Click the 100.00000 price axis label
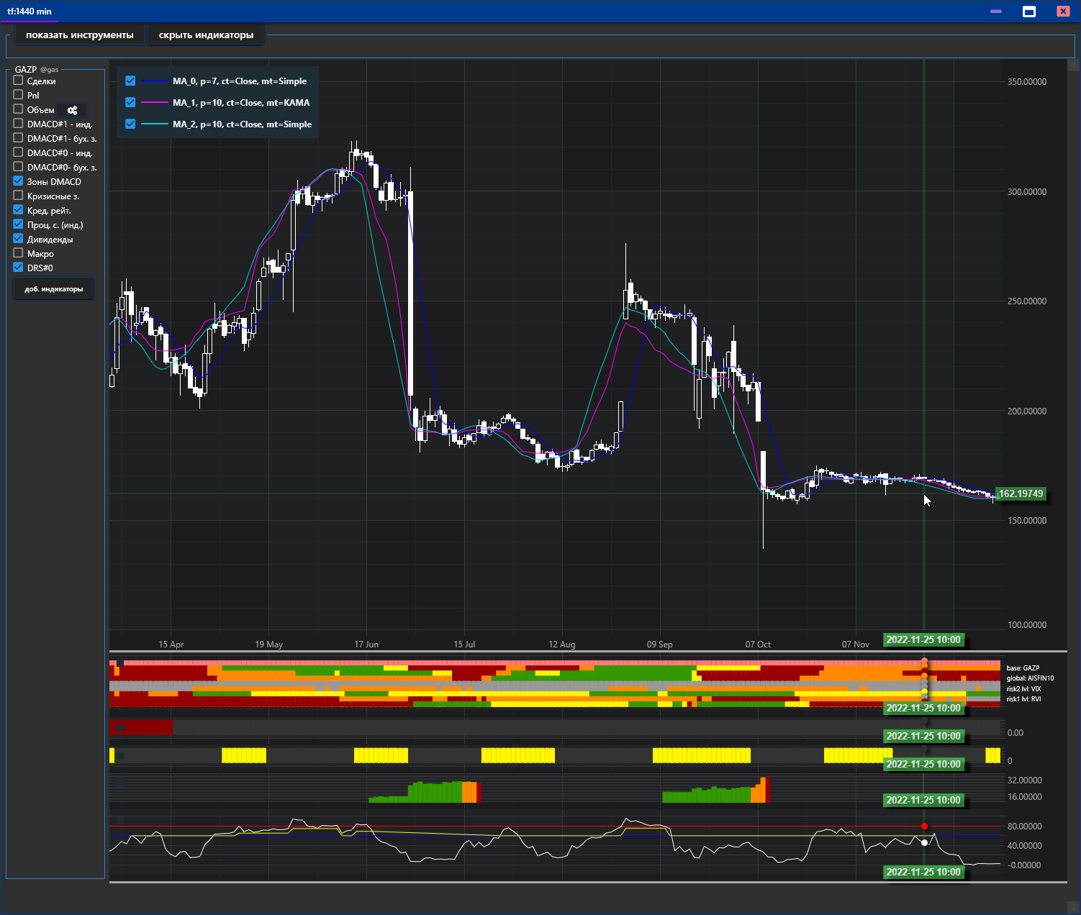1081x915 pixels. point(1027,625)
